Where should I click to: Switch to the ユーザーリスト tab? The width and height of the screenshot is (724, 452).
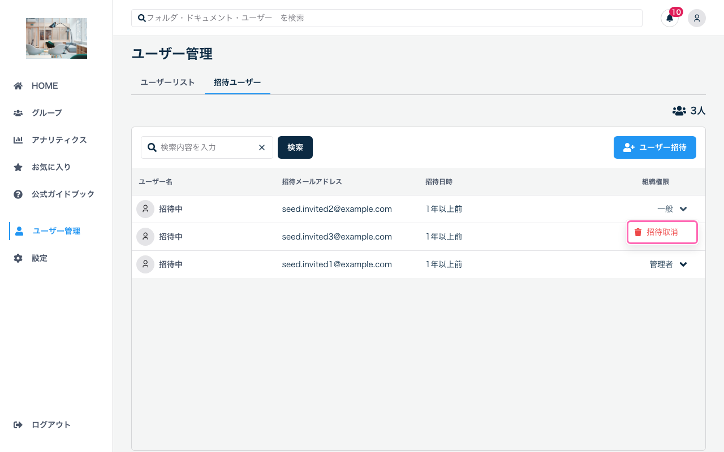(167, 82)
